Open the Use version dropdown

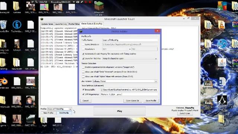click(x=156, y=82)
